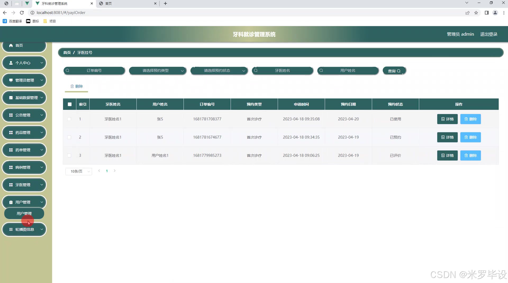Expand the 药品管理 menu chevron
508x283 pixels.
pyautogui.click(x=42, y=133)
